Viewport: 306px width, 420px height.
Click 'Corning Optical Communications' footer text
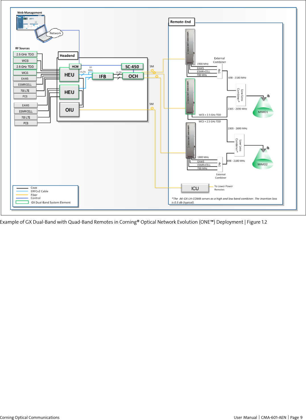pos(30,417)
